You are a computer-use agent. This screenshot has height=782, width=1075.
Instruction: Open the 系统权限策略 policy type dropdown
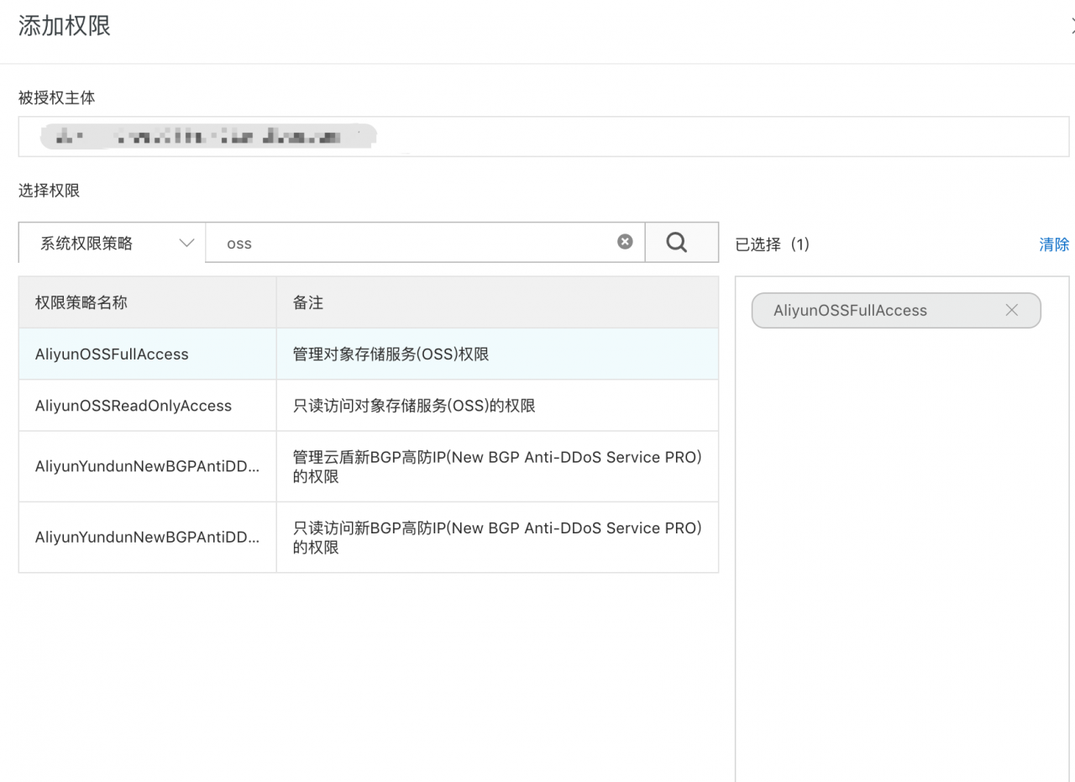(112, 243)
